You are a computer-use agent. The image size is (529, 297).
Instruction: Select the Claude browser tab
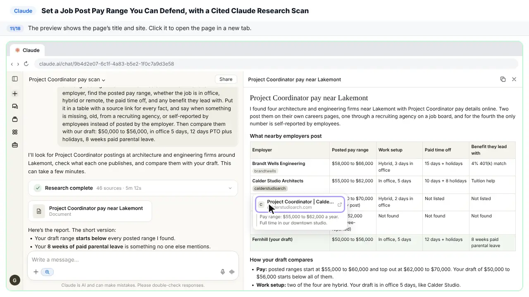pos(27,50)
